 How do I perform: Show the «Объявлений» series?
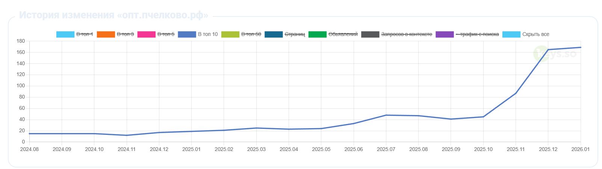click(x=343, y=34)
